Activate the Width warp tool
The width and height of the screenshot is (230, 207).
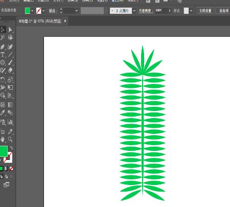3,87
